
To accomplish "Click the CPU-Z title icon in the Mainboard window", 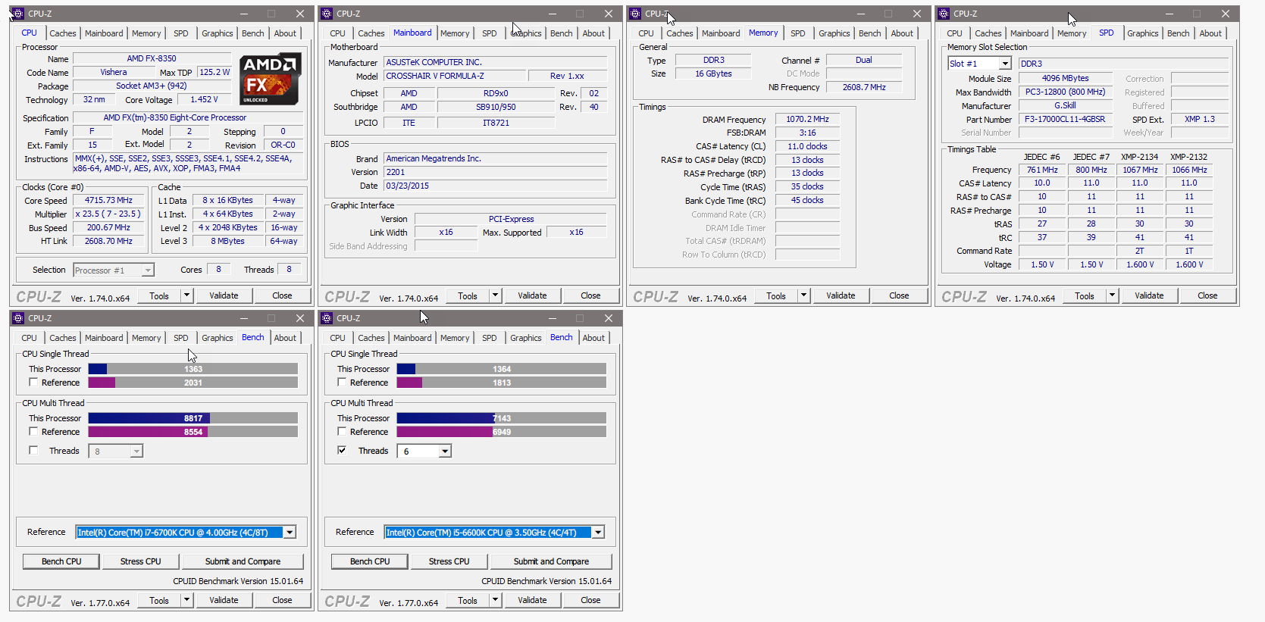I will point(327,14).
